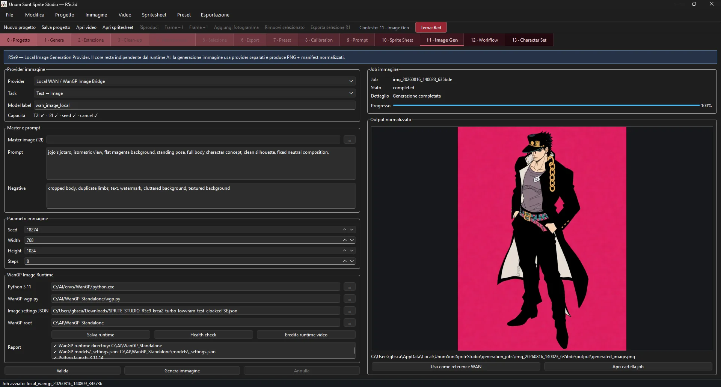Browse for the WanGP root folder
Screen dimensions: 721x387
point(349,323)
